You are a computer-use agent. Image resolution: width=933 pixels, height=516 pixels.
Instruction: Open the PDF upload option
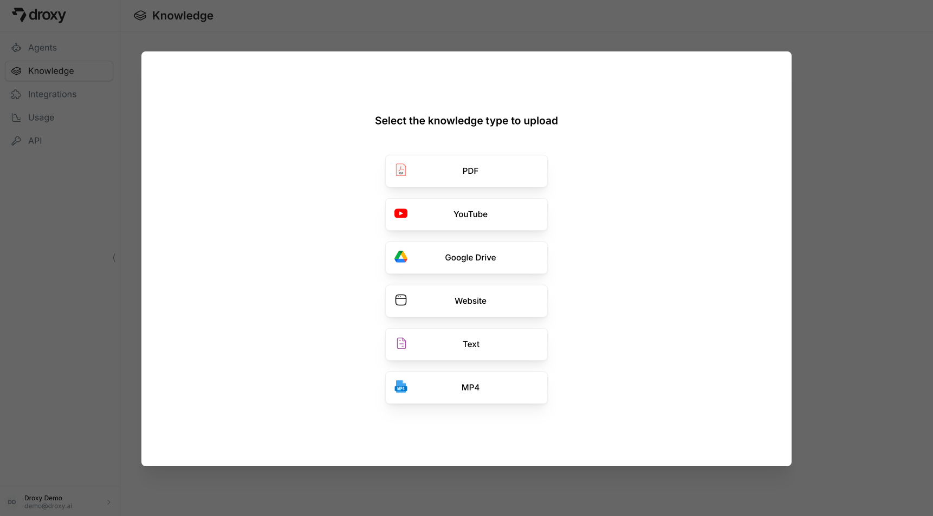pyautogui.click(x=466, y=171)
